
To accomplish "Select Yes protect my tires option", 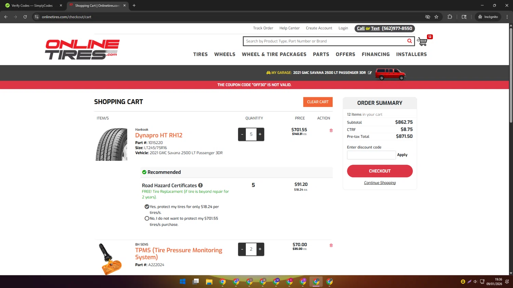I will pos(147,206).
